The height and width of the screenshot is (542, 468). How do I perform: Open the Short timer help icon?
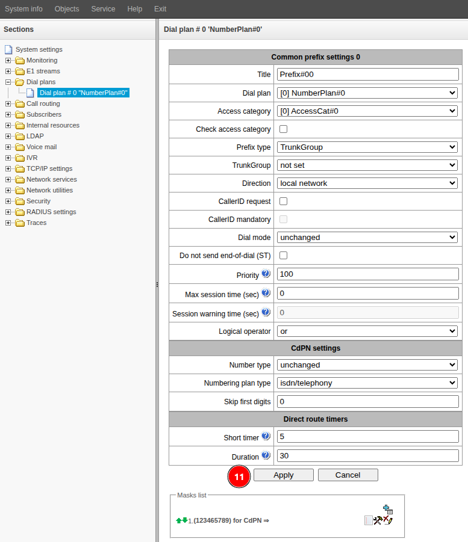[x=266, y=436]
